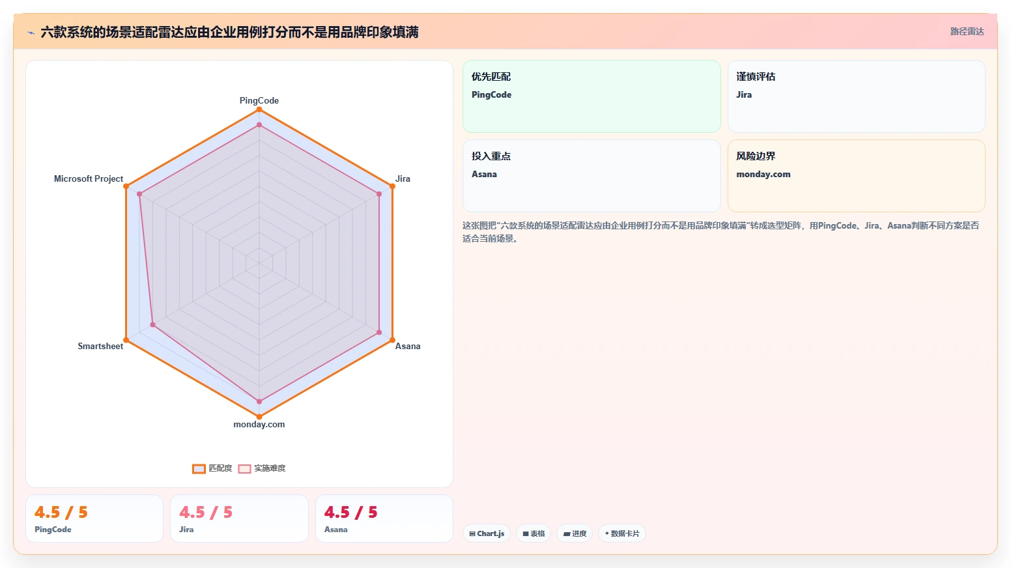Select the 表格 tag
Viewport: 1011px width, 568px height.
pos(534,533)
